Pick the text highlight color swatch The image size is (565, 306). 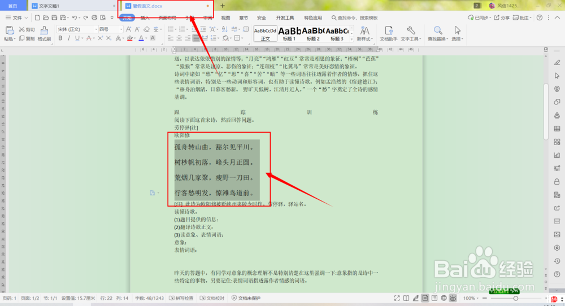pyautogui.click(x=130, y=38)
